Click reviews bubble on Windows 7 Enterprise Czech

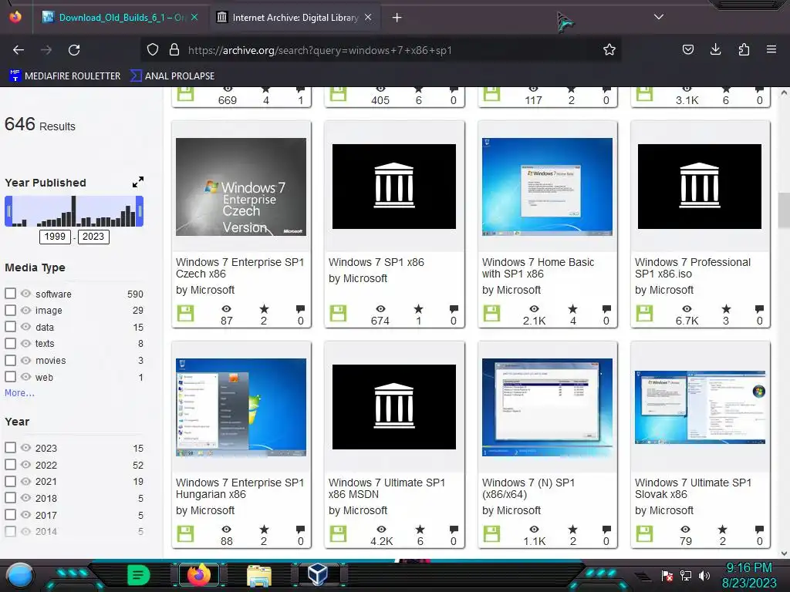click(300, 308)
